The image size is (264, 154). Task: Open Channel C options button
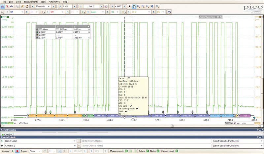point(83,12)
